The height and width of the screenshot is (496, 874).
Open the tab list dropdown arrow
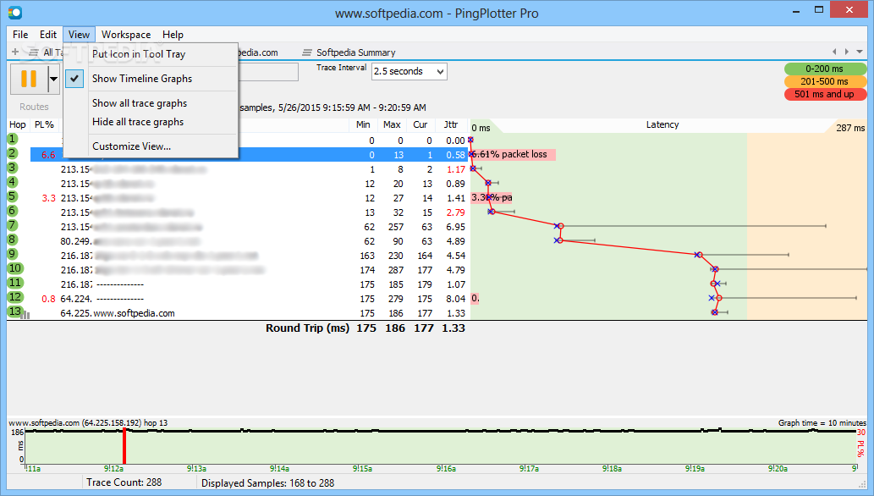tap(860, 52)
